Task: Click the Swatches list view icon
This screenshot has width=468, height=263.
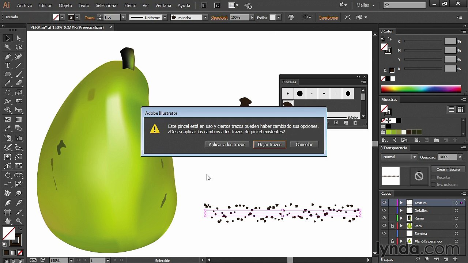Action: (452, 110)
